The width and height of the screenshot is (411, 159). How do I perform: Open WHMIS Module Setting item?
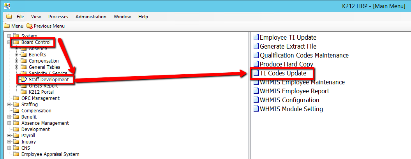click(291, 109)
